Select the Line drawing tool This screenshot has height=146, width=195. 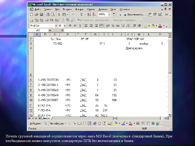coord(69,123)
